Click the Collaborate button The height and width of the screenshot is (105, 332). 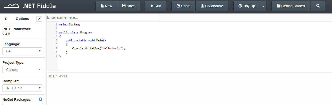212,6
